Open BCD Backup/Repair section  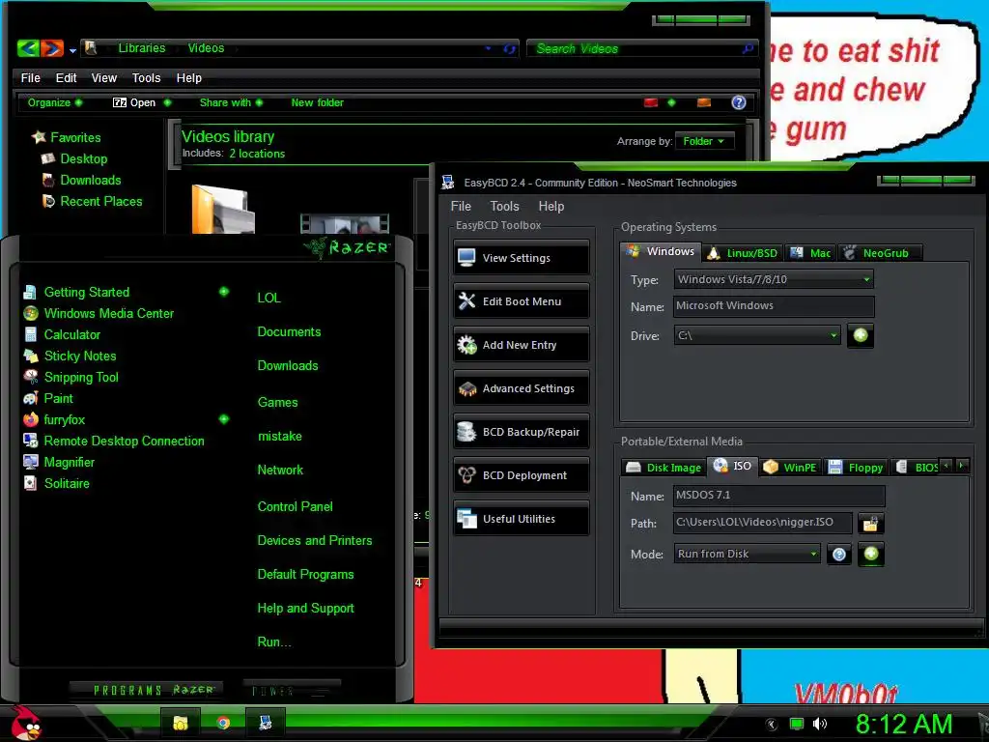(521, 432)
